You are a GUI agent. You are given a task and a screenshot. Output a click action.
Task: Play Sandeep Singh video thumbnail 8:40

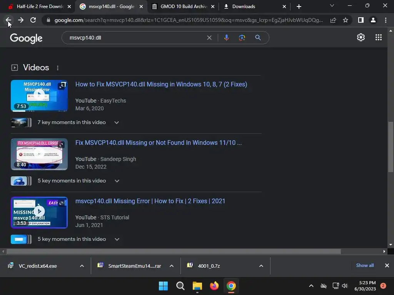[x=39, y=154]
